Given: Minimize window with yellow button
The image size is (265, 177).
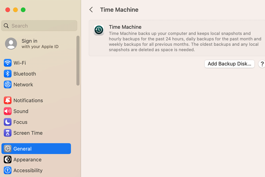Looking at the screenshot, I should pos(15,10).
